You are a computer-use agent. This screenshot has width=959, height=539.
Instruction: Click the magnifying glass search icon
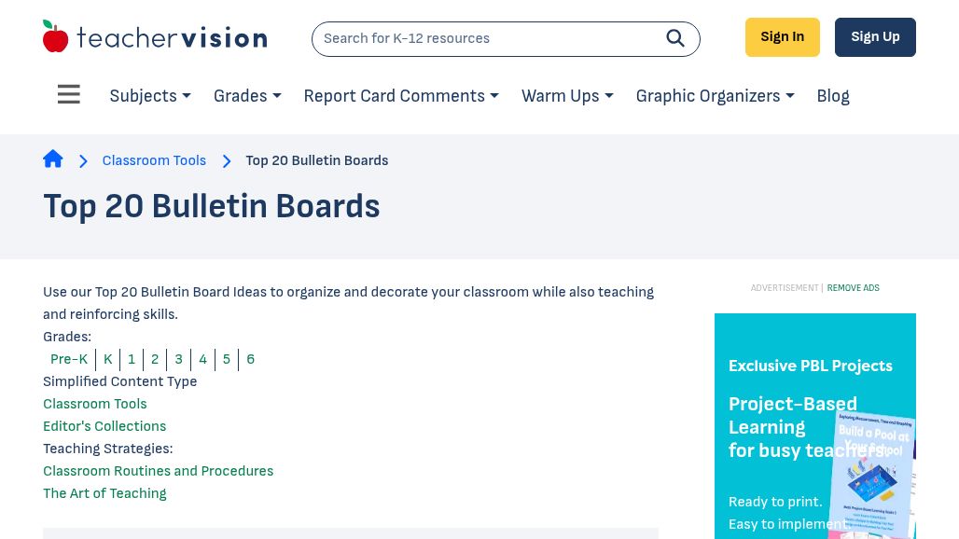coord(675,38)
